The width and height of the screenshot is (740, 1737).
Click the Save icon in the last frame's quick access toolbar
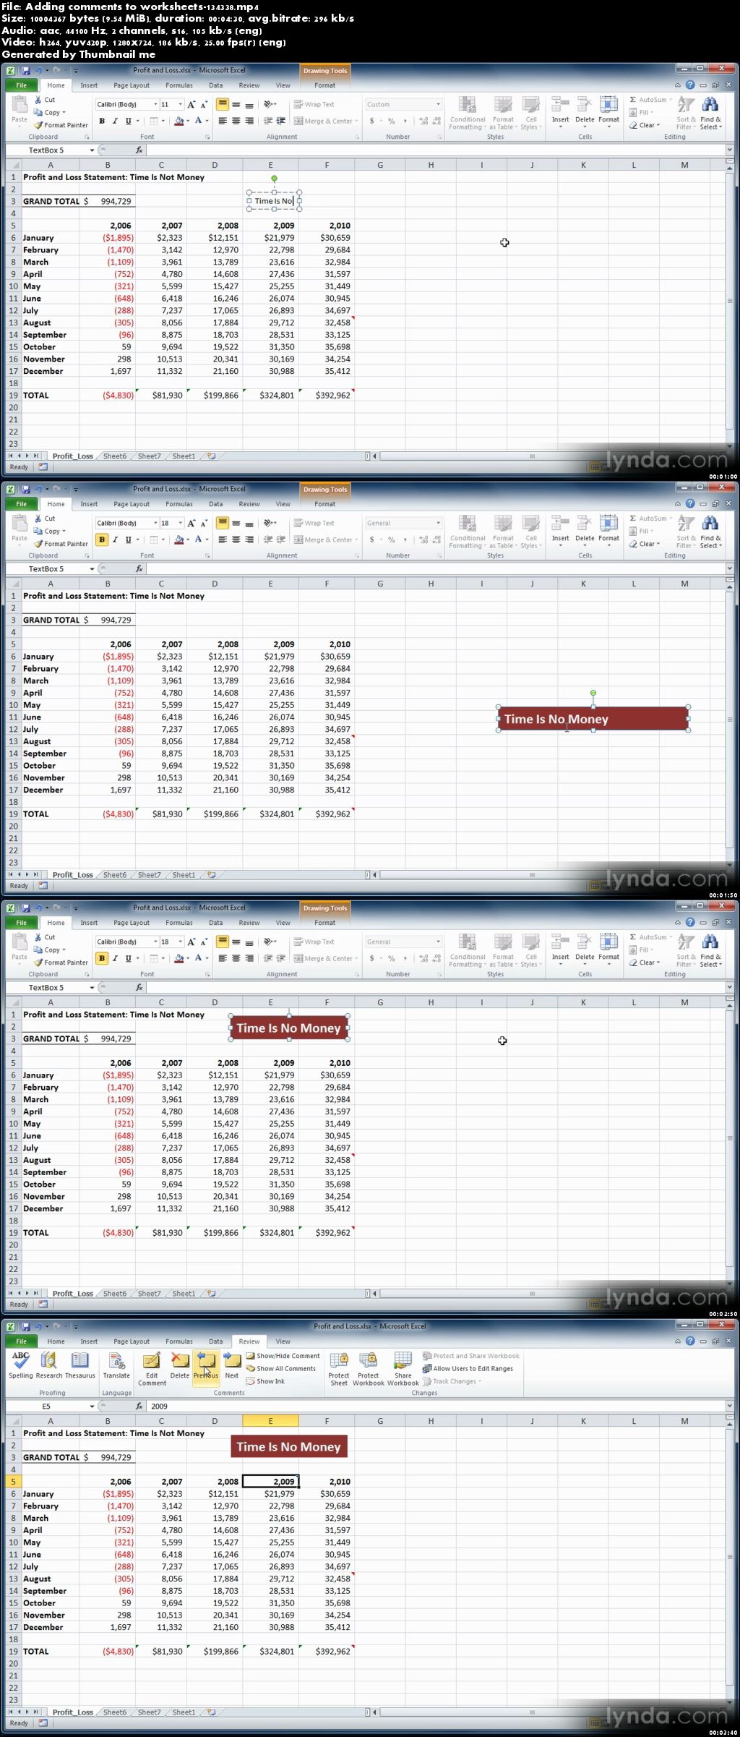26,1326
